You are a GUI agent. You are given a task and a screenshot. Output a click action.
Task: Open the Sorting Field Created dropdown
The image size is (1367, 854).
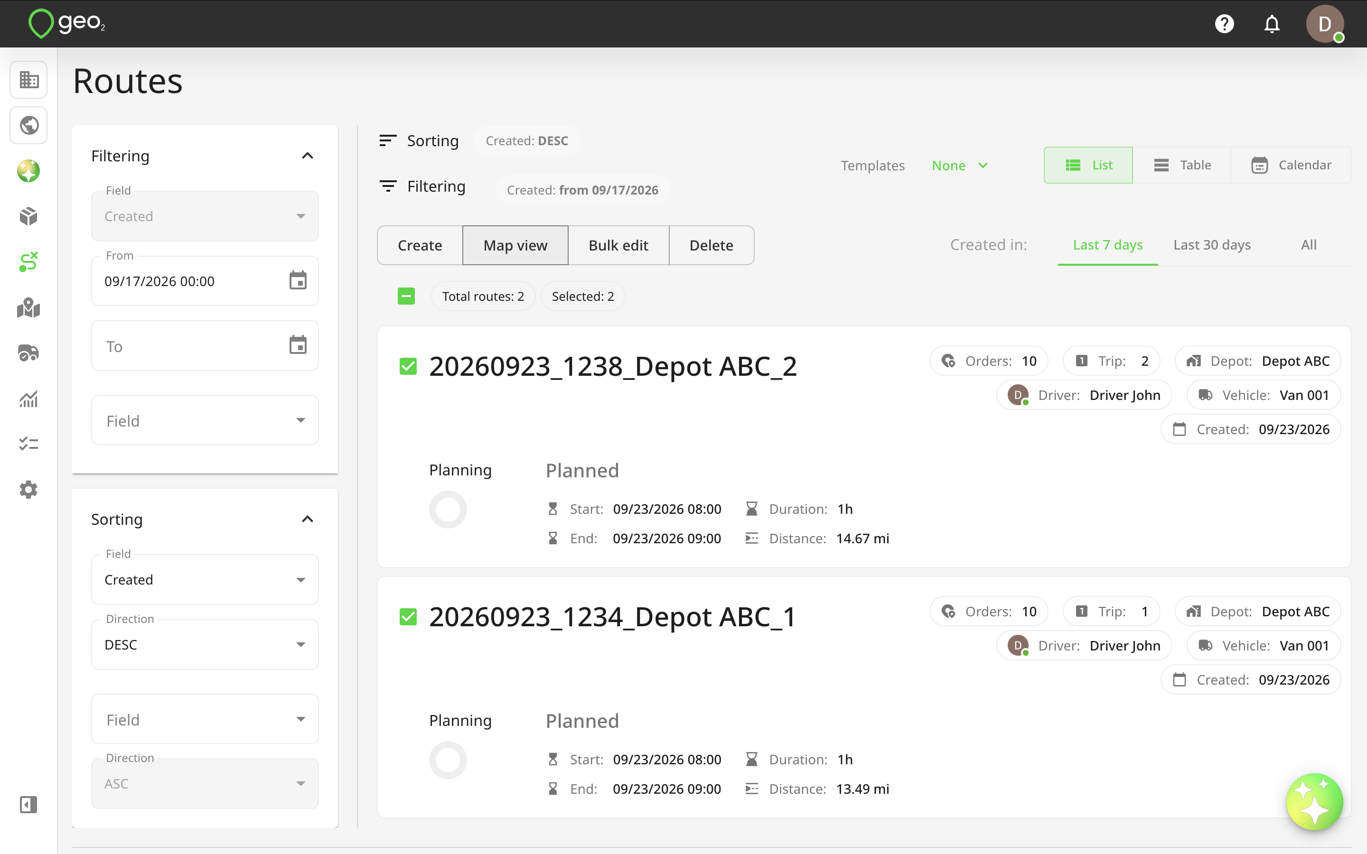[205, 579]
